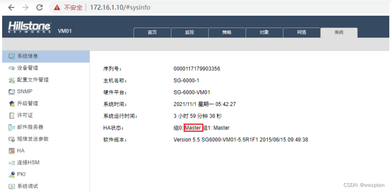Click the HA sidebar icon
391x192 pixels.
pos(12,151)
